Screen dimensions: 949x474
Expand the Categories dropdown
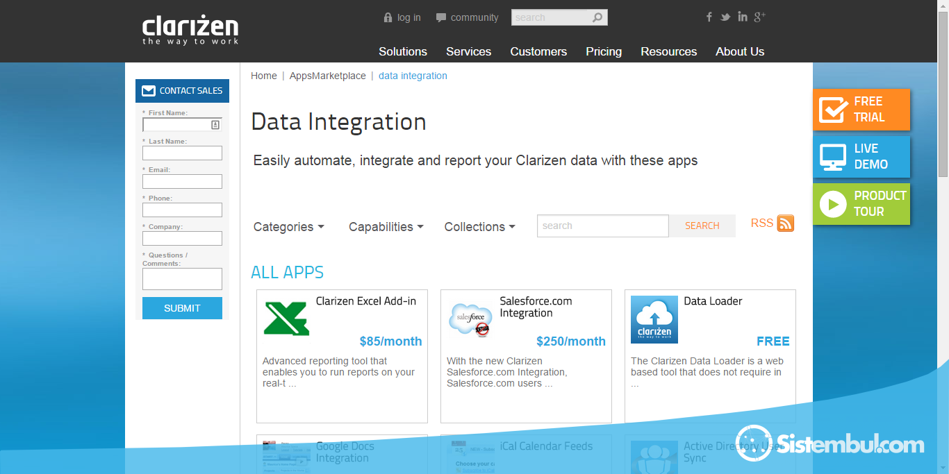point(288,227)
